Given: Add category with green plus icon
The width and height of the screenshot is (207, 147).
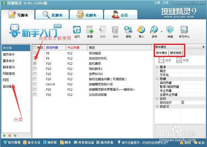Looking at the screenshot, I should 4,135.
